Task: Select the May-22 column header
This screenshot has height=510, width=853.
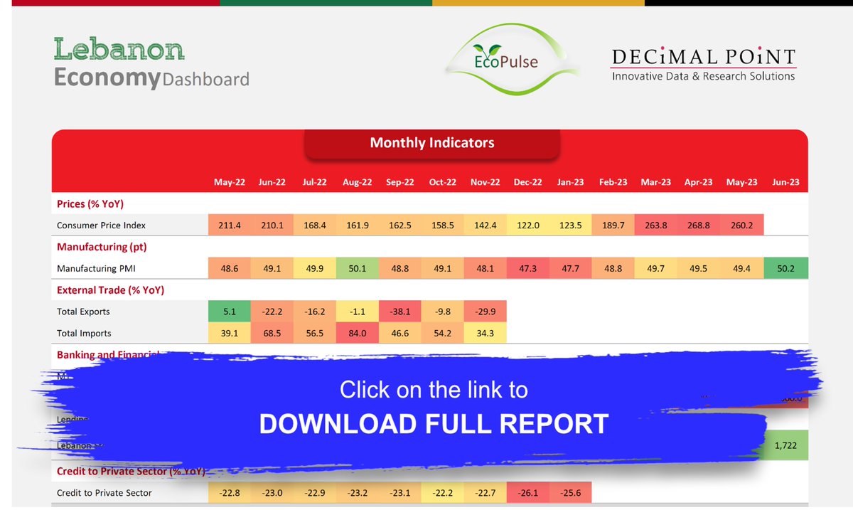Action: click(230, 182)
